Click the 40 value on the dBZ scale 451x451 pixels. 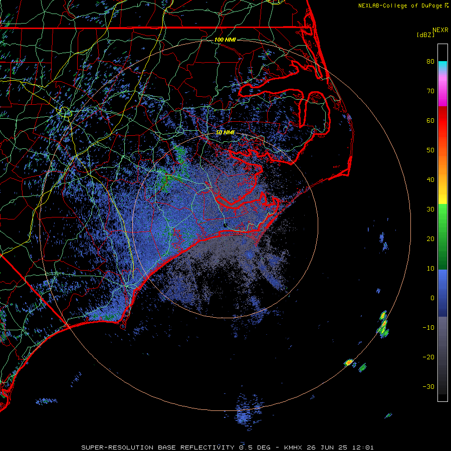(430, 180)
